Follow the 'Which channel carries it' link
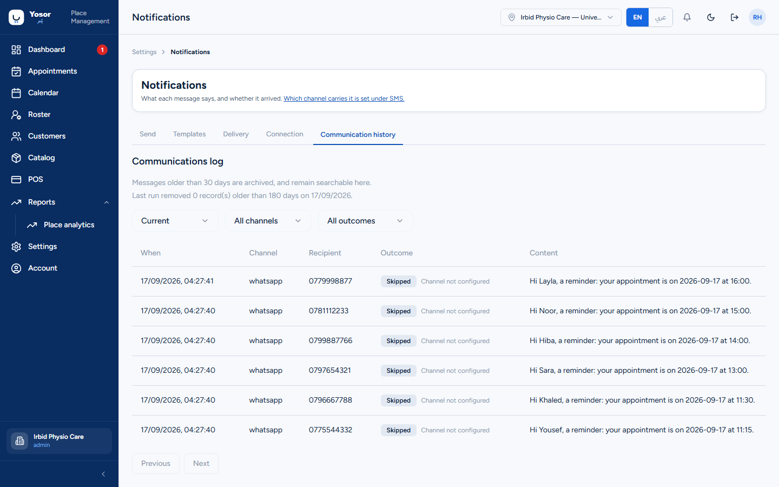The image size is (779, 487). (x=344, y=98)
